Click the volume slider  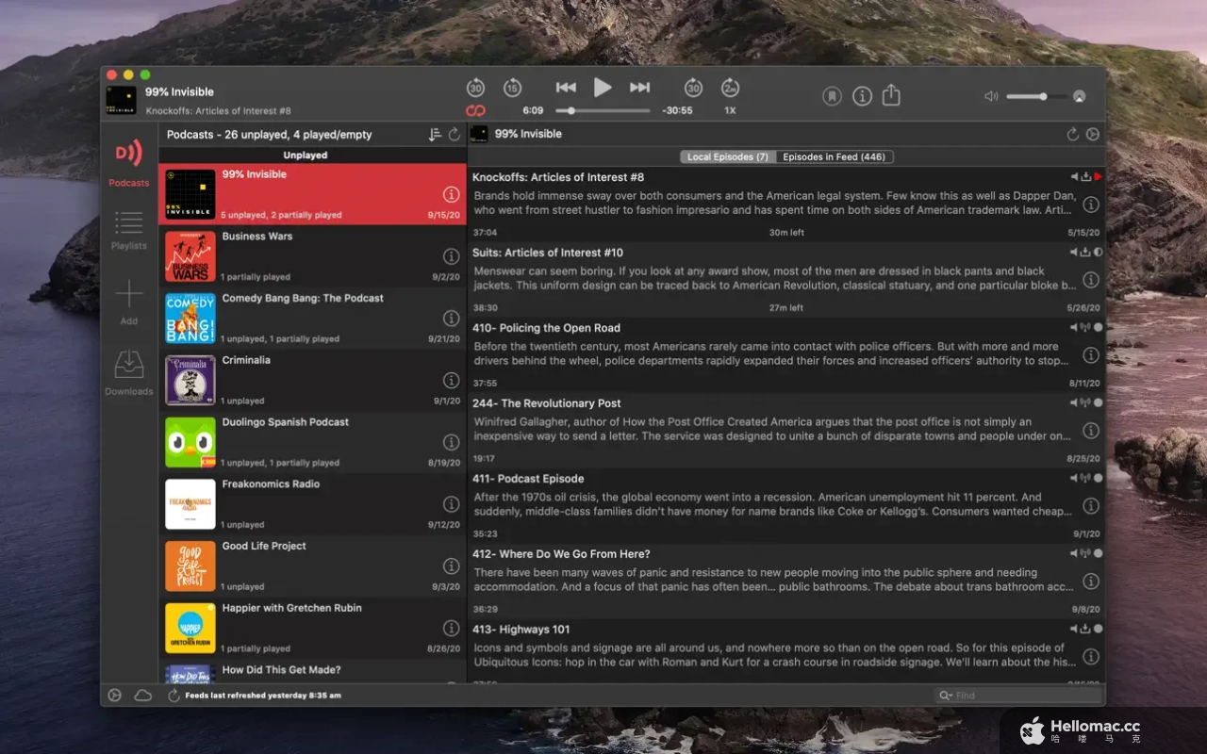(x=1036, y=96)
